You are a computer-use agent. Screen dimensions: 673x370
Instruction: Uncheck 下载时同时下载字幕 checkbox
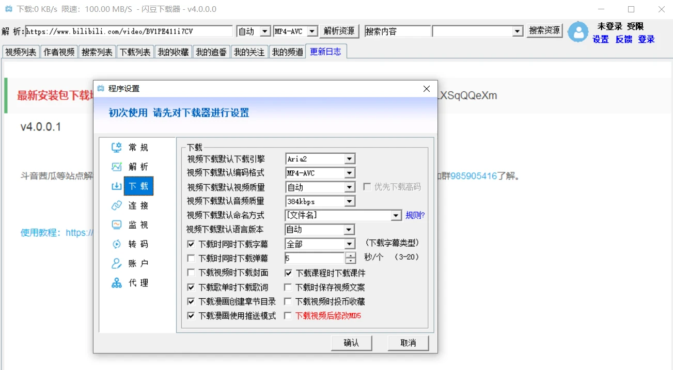pyautogui.click(x=191, y=244)
